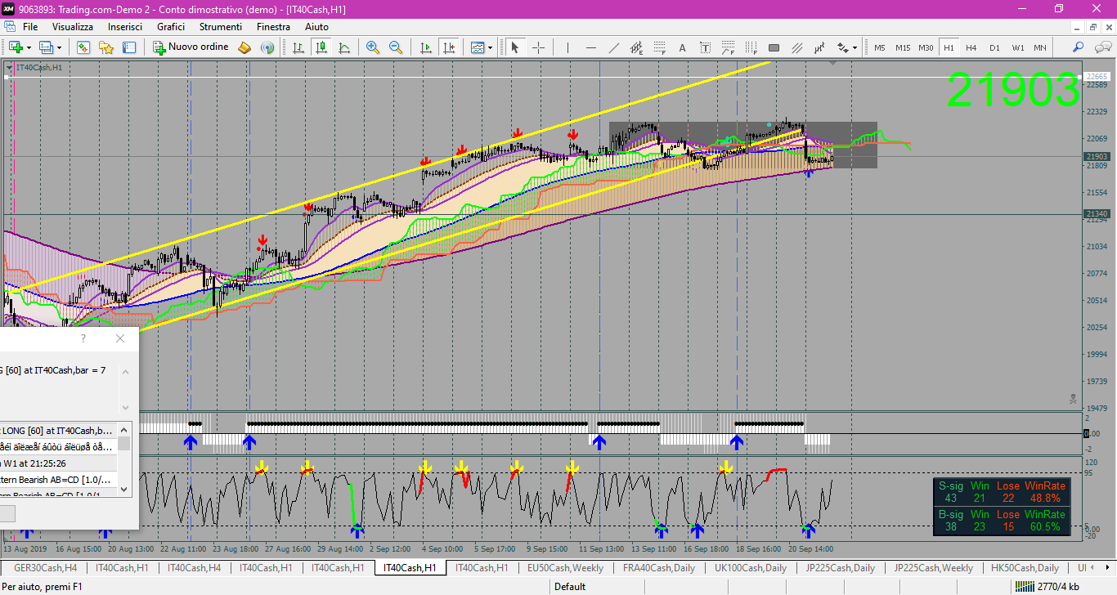Image resolution: width=1117 pixels, height=595 pixels.
Task: Switch chart to candlestick mode
Action: (x=321, y=47)
